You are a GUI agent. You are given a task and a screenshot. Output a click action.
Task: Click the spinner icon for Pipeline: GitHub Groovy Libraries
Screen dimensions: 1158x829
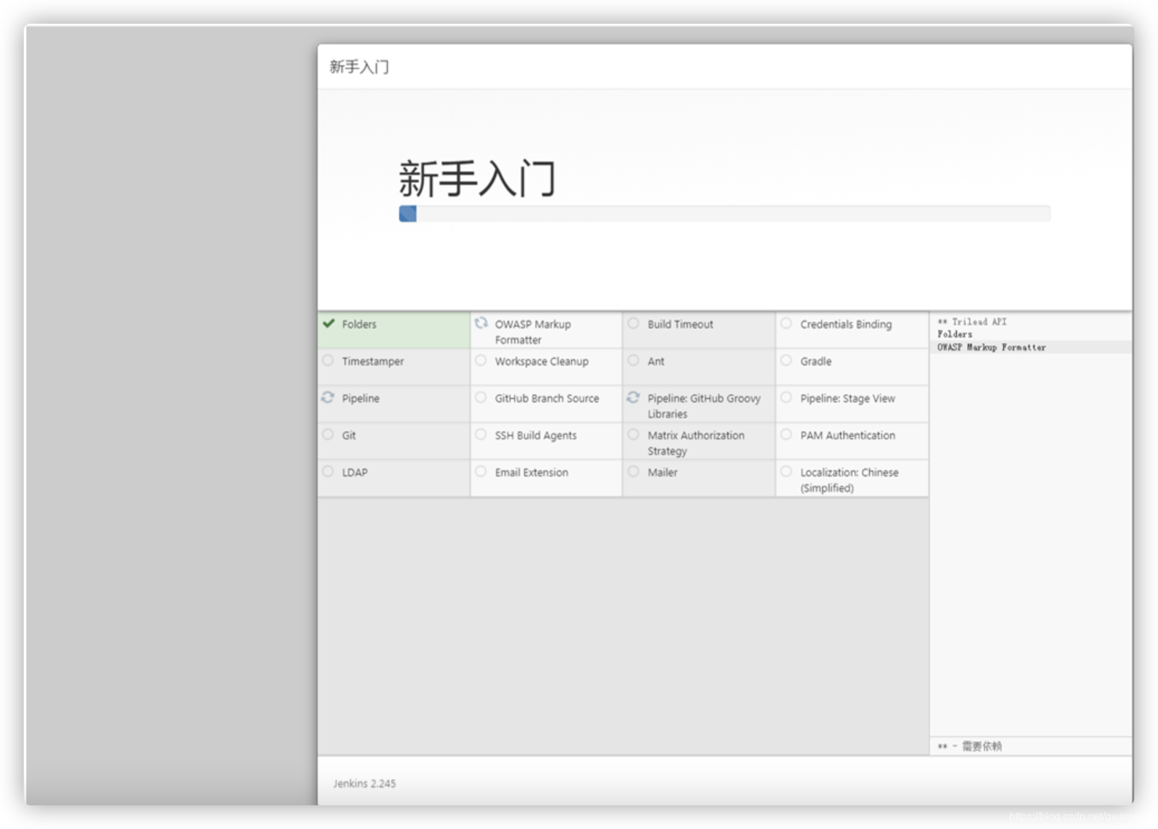pos(634,398)
